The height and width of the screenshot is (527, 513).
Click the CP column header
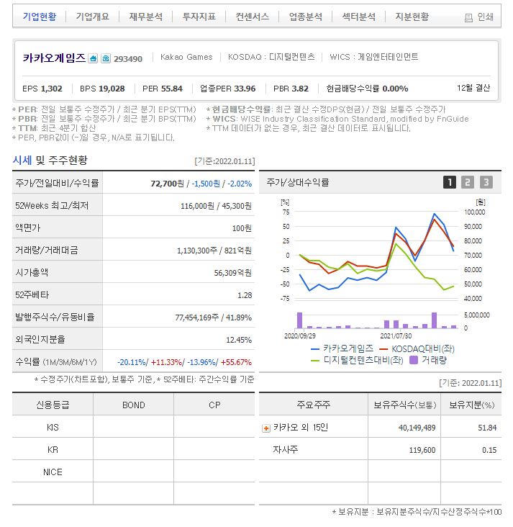click(214, 405)
